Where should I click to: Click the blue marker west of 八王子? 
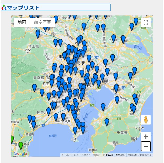pyautogui.click(x=34, y=87)
